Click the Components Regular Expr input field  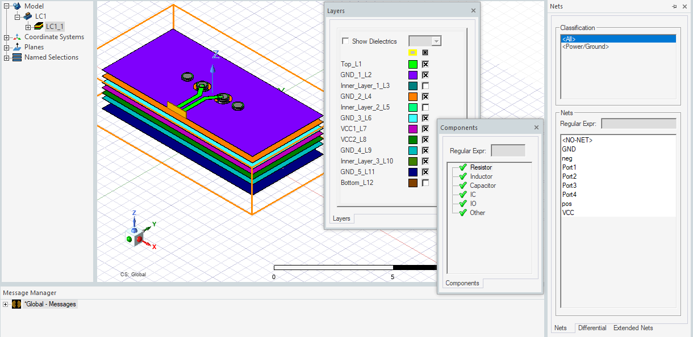point(508,150)
